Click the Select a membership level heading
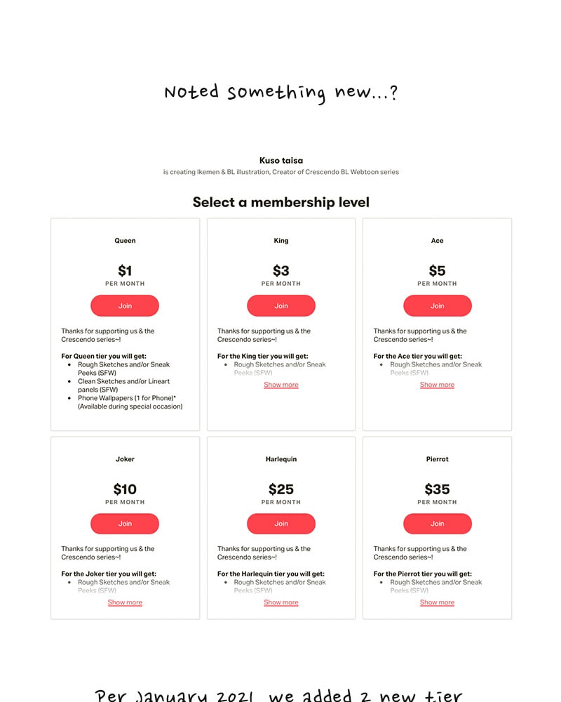561x702 pixels. point(281,202)
